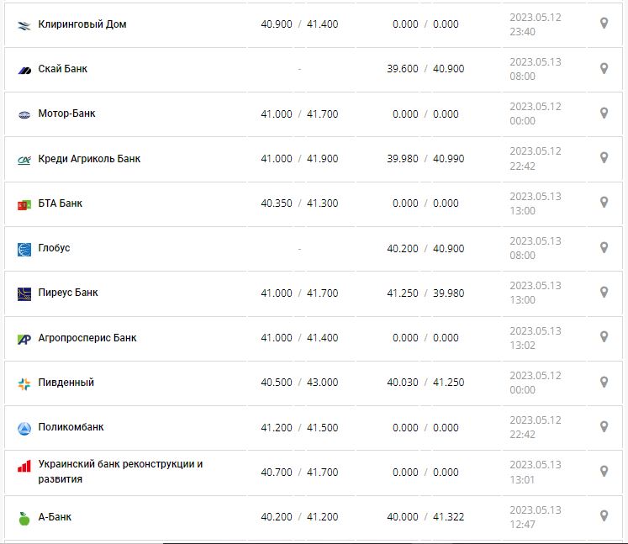Open location pin for Пивденный bank
628x544 pixels.
(x=604, y=383)
